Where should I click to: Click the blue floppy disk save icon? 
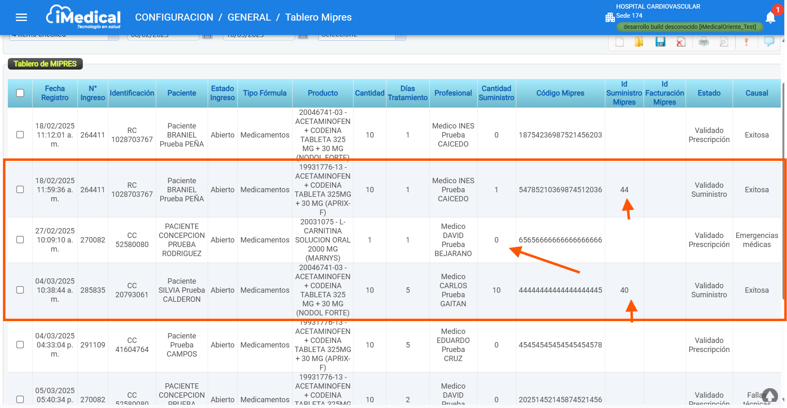coord(661,42)
